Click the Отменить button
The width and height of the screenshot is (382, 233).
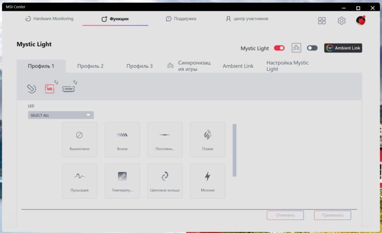286,215
